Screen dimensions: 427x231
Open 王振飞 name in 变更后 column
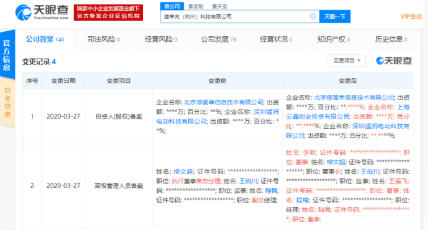pos(398,181)
